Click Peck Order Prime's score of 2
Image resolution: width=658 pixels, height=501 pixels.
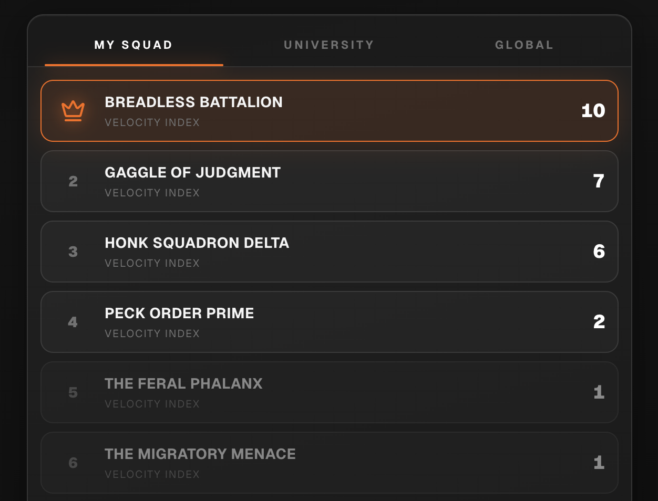click(599, 322)
